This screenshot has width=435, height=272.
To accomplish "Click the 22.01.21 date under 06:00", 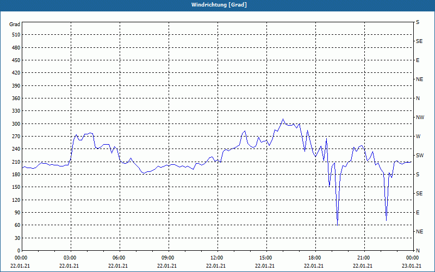I will tap(118, 265).
